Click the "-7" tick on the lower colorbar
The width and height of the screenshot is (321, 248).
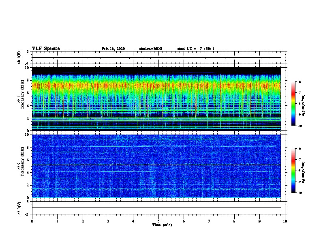pyautogui.click(x=299, y=159)
